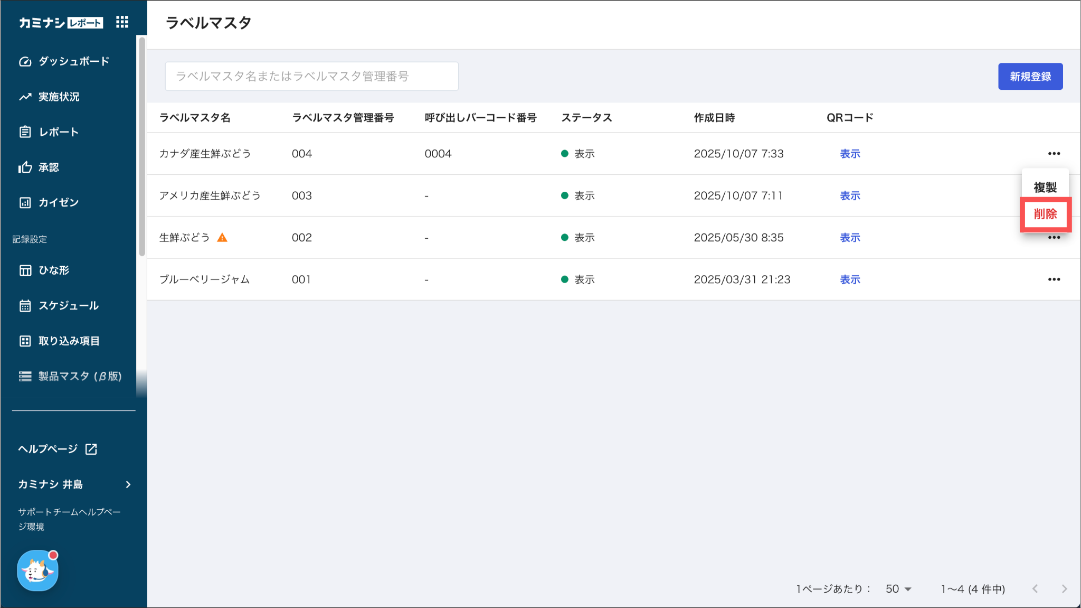Image resolution: width=1081 pixels, height=608 pixels.
Task: Click the 新規登録 button
Action: (1030, 77)
